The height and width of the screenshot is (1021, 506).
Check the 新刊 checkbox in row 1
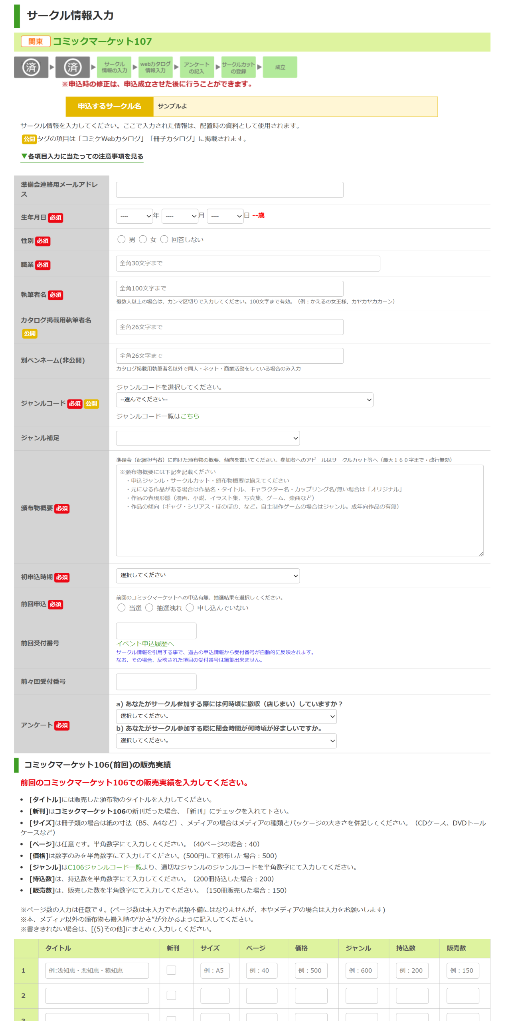coord(171,970)
